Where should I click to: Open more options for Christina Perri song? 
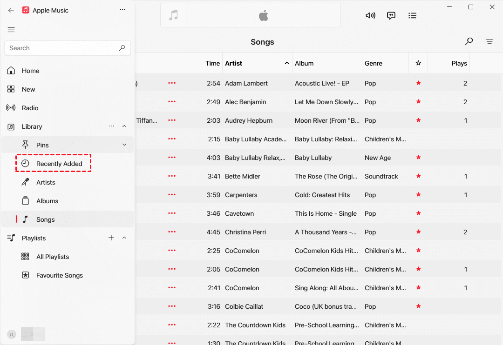click(172, 232)
